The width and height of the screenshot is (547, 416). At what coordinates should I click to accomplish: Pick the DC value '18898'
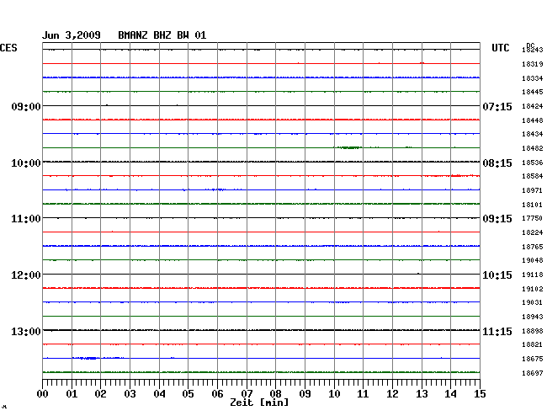pos(533,331)
